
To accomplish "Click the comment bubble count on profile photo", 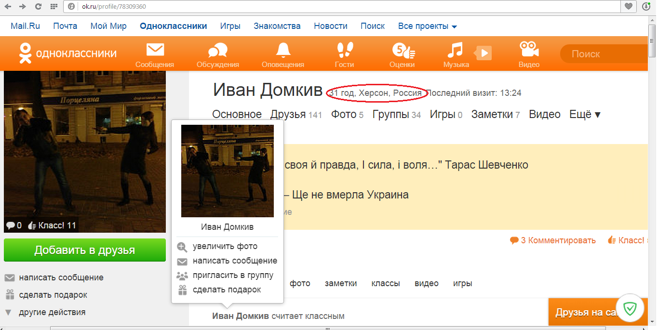I will click(x=14, y=225).
